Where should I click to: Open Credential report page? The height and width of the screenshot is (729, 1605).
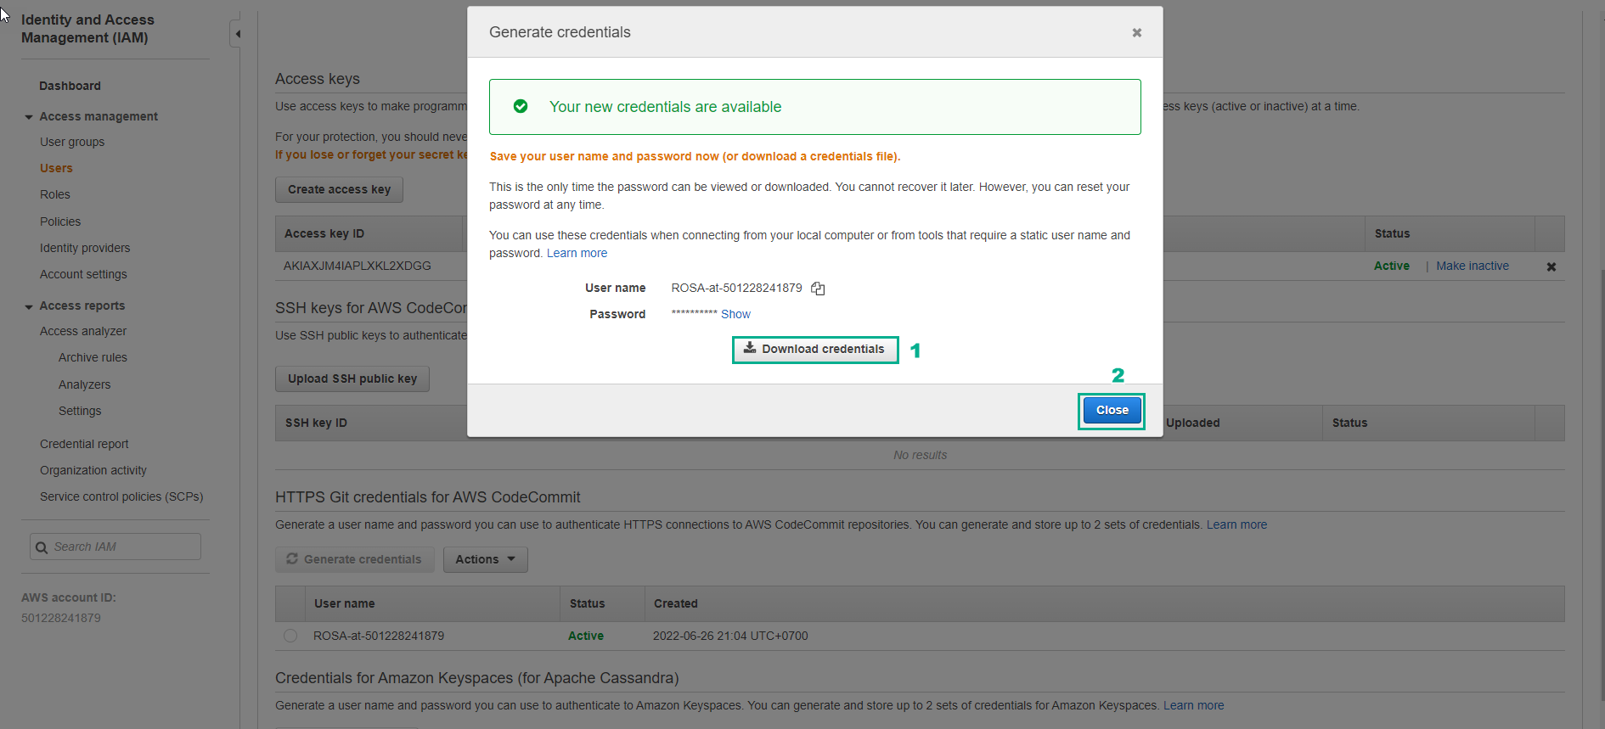[x=84, y=444]
